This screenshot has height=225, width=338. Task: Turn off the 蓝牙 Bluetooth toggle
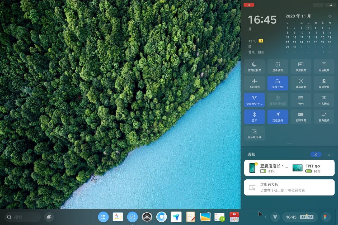(254, 117)
